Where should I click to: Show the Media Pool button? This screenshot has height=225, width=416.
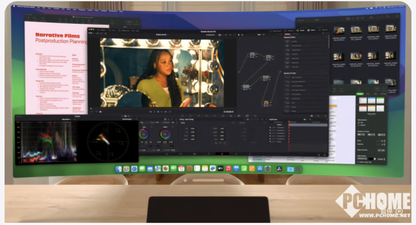point(124,30)
